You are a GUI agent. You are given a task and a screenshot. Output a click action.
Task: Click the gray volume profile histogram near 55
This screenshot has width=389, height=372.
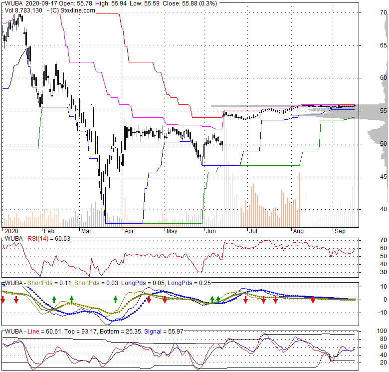(375, 112)
